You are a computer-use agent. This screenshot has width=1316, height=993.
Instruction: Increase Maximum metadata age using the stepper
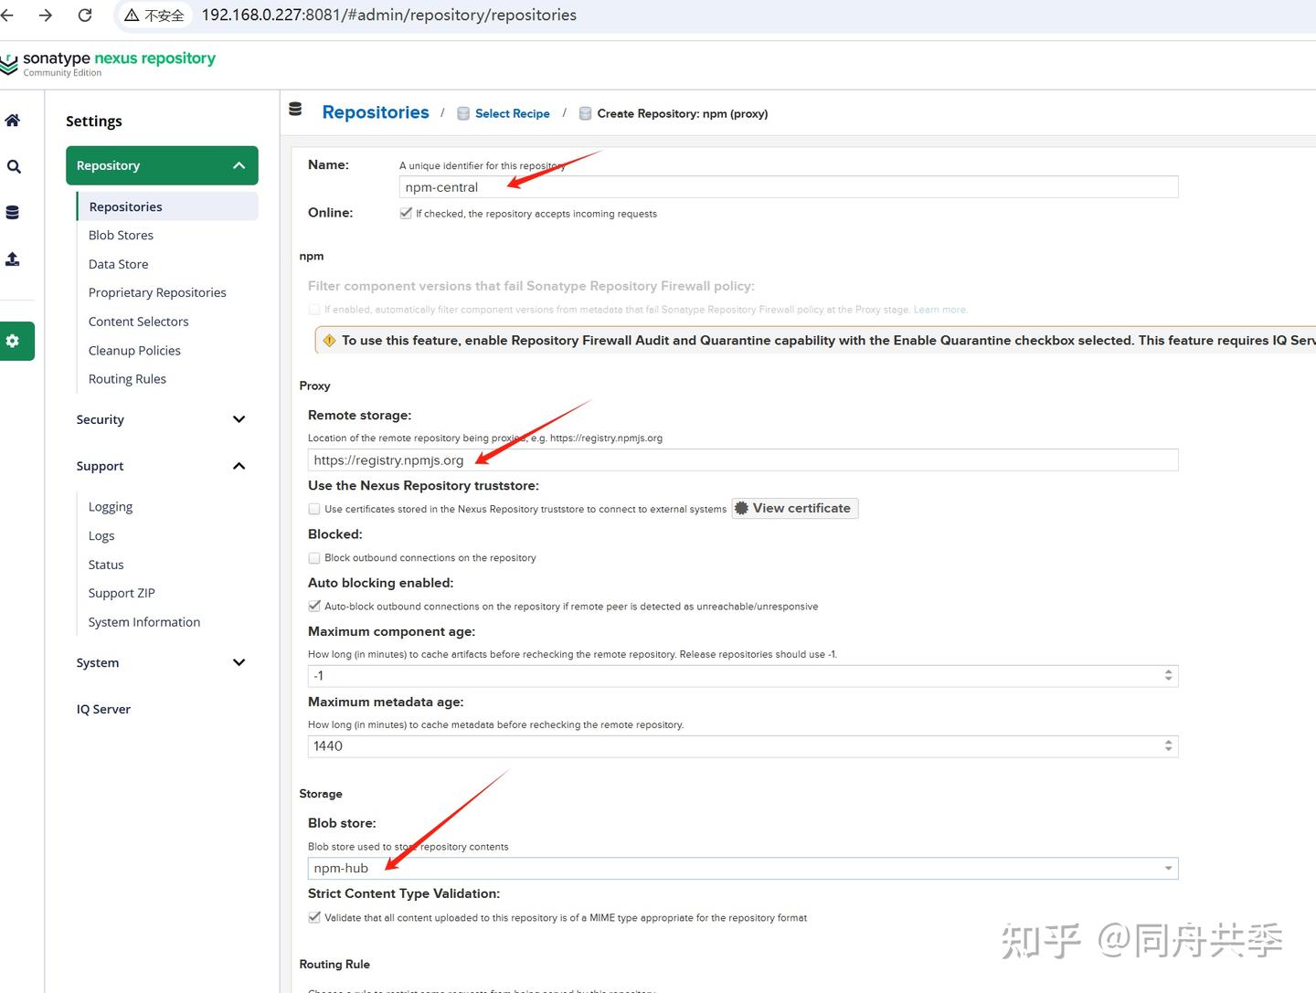point(1168,742)
